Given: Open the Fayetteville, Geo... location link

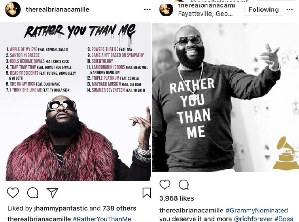Looking at the screenshot, I should pyautogui.click(x=205, y=14).
